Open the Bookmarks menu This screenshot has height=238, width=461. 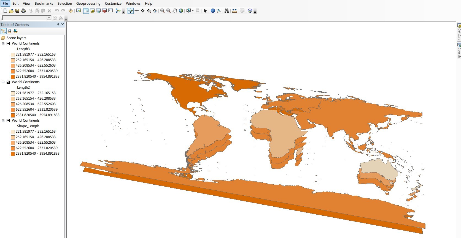(44, 3)
